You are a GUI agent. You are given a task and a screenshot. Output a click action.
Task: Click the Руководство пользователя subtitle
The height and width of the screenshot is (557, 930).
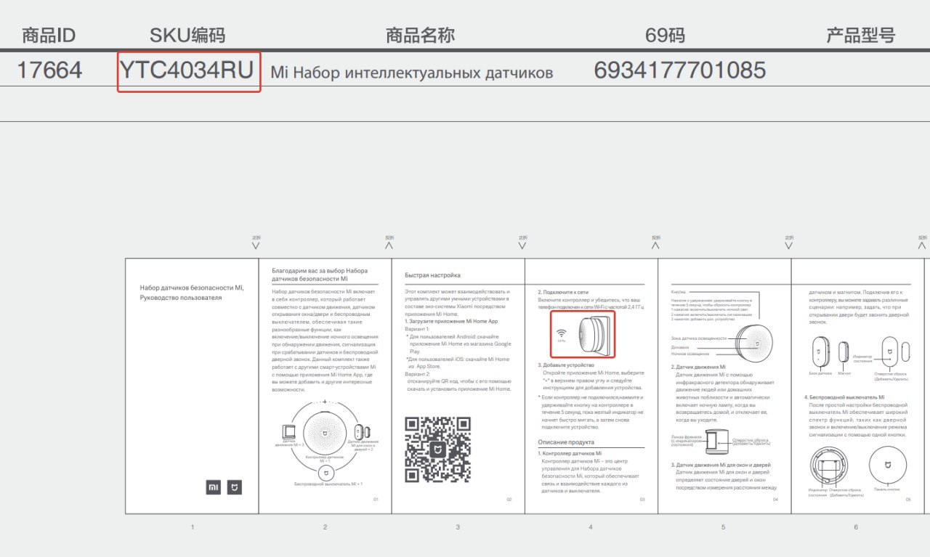point(181,297)
